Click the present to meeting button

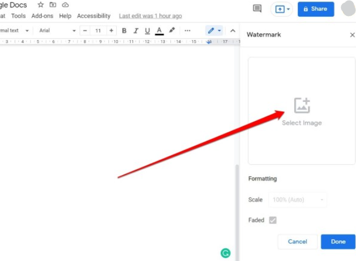[x=280, y=9]
